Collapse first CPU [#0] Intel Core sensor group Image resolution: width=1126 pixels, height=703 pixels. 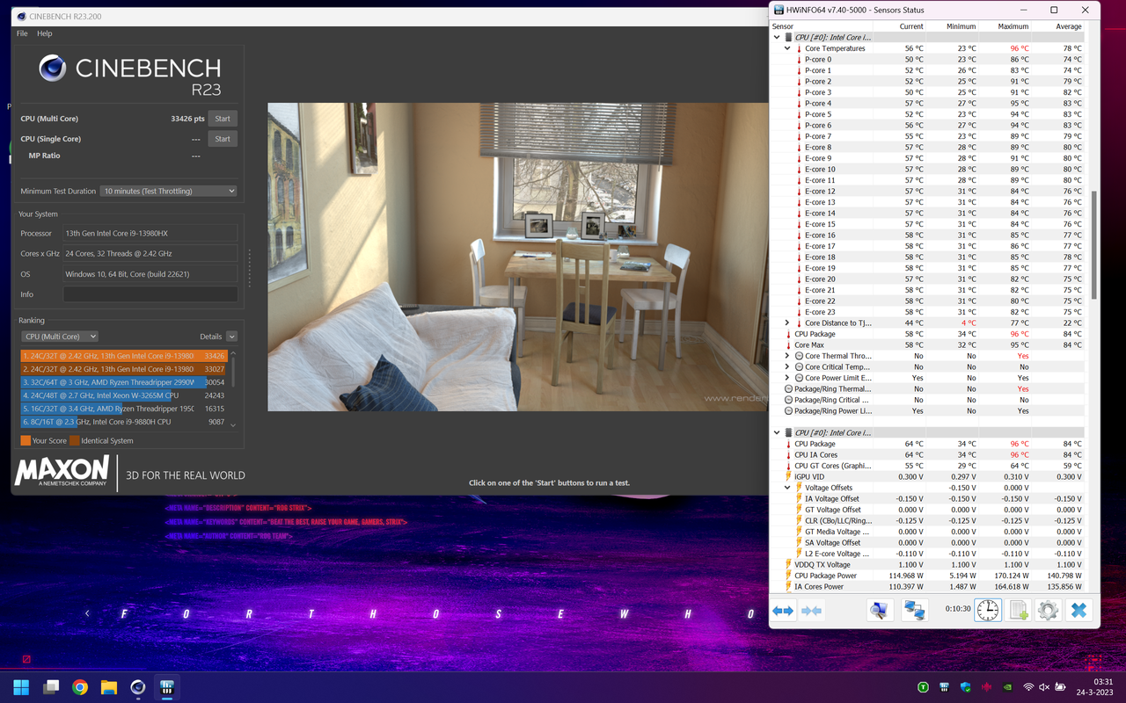tap(777, 38)
